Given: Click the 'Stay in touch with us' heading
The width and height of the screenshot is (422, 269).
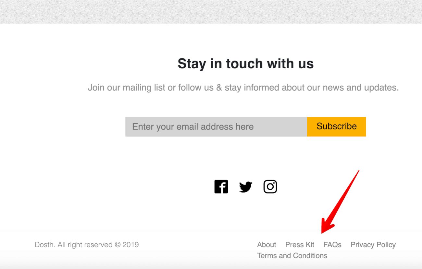Looking at the screenshot, I should point(246,63).
